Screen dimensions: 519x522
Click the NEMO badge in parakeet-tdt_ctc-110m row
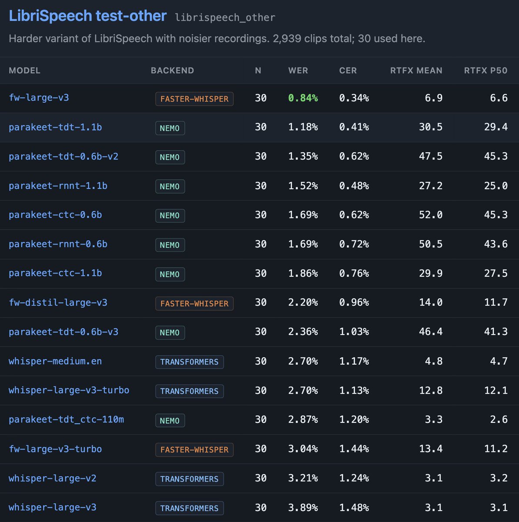(170, 420)
